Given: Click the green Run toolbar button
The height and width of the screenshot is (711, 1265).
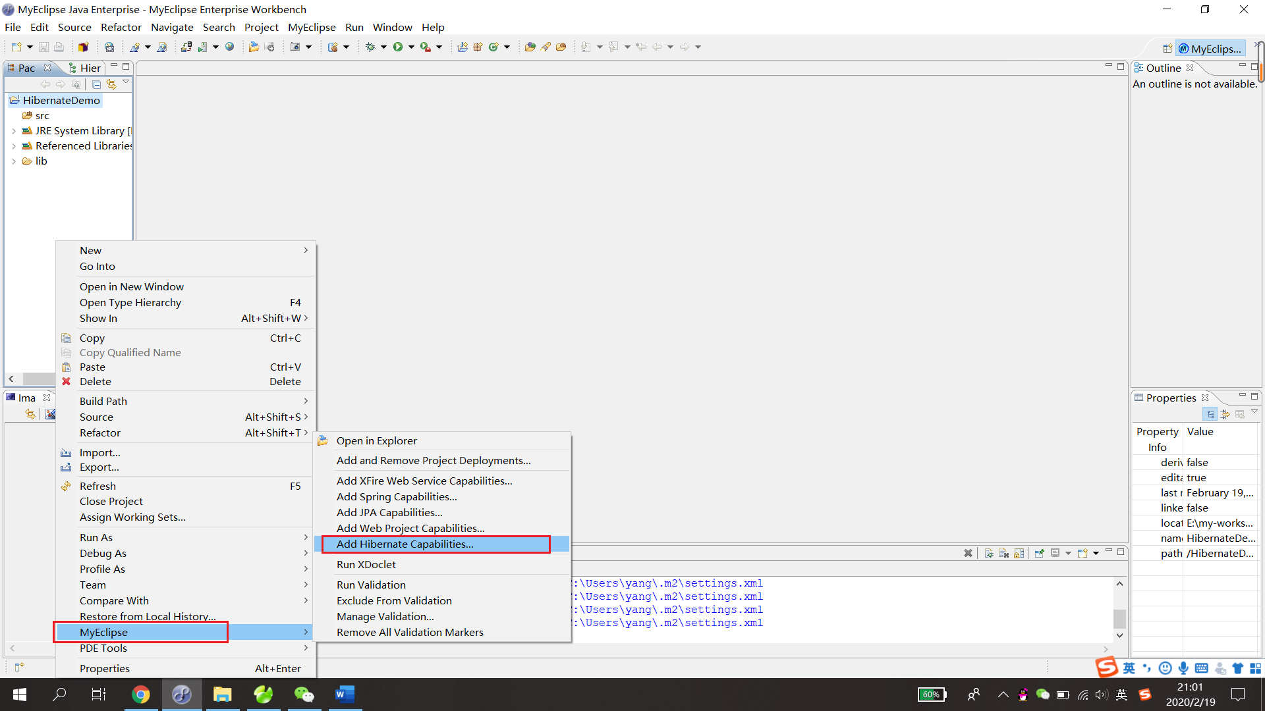Looking at the screenshot, I should point(398,47).
